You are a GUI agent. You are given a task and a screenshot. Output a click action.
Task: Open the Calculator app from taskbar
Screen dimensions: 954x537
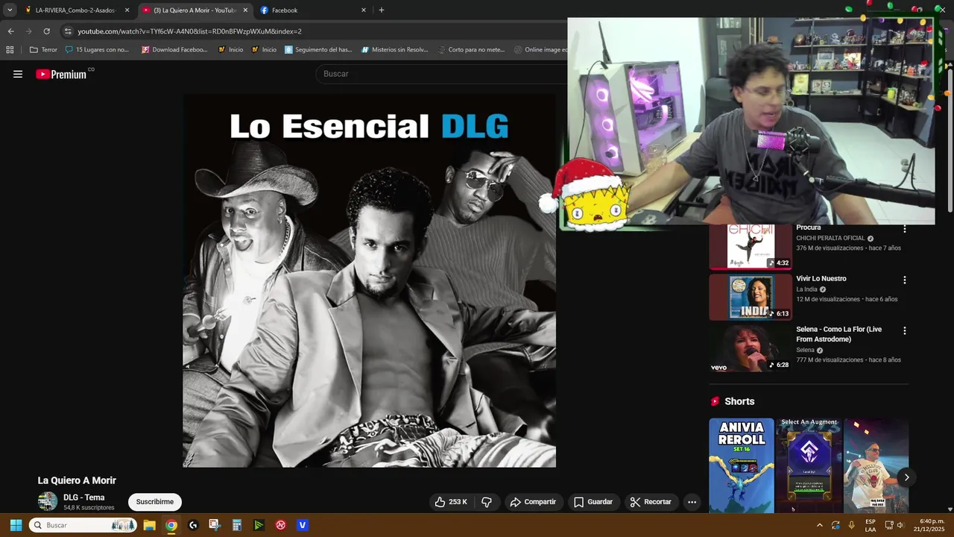coord(237,525)
